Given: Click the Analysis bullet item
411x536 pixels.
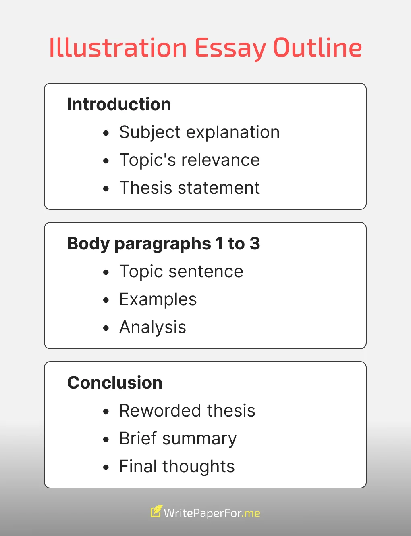Looking at the screenshot, I should click(x=153, y=327).
